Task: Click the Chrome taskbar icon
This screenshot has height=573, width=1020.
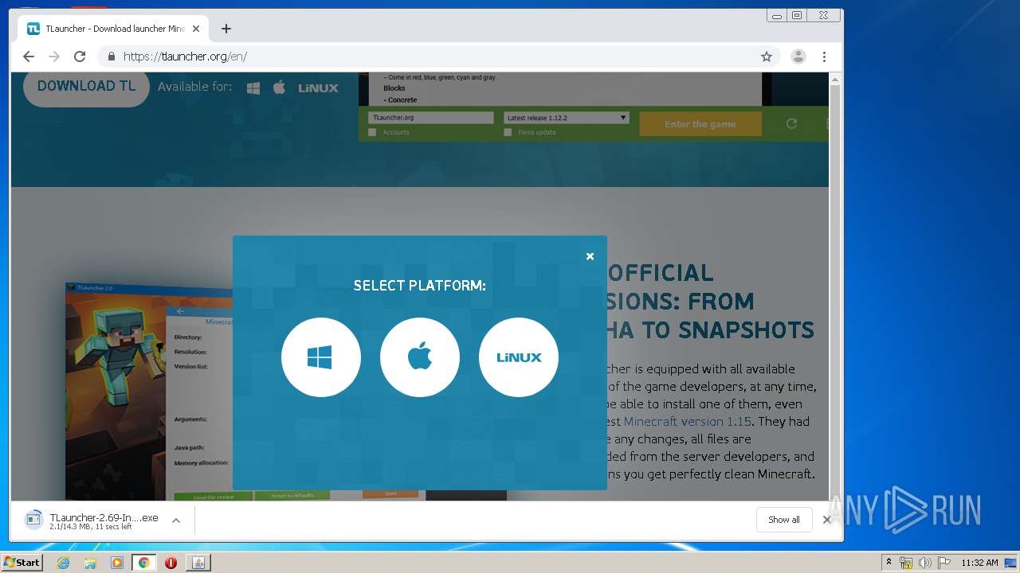Action: pyautogui.click(x=143, y=563)
